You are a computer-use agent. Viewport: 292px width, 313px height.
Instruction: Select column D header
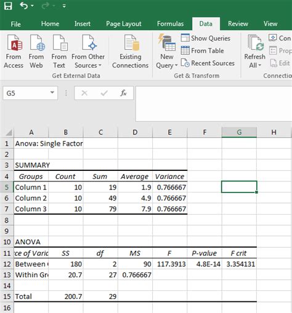135,132
